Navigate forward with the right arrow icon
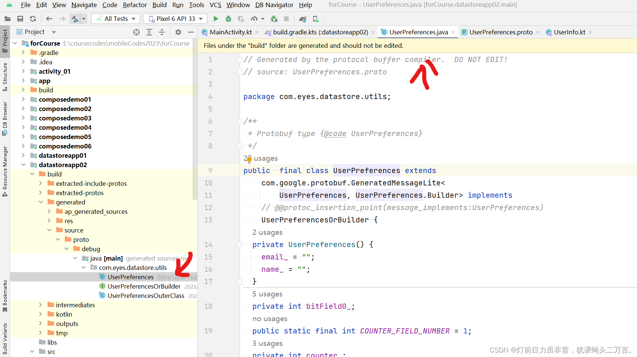This screenshot has width=637, height=357. (62, 19)
